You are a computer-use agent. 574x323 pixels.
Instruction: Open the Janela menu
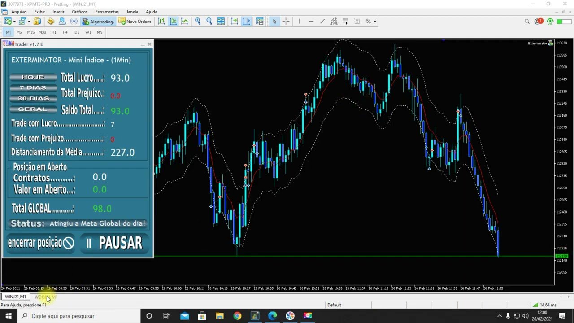point(132,12)
